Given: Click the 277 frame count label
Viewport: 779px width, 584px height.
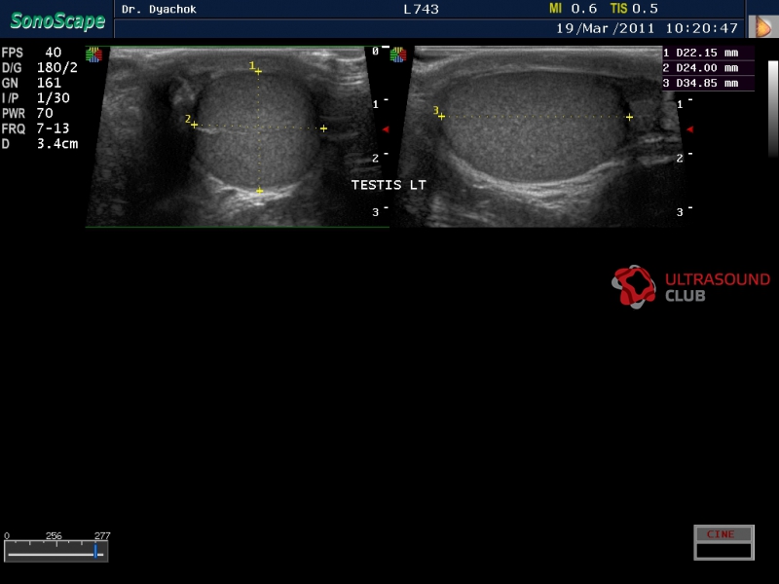Looking at the screenshot, I should (x=102, y=536).
